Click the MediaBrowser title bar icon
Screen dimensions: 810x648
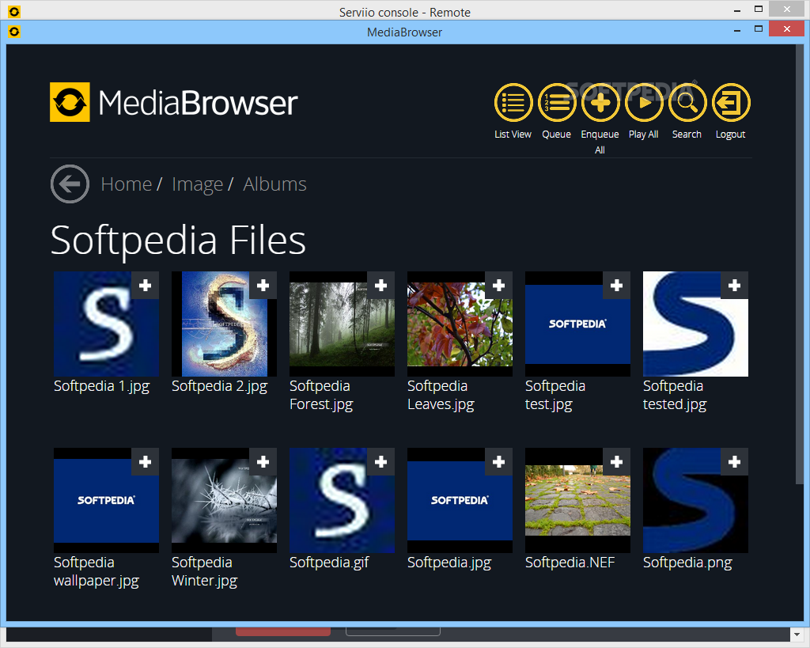(x=14, y=32)
